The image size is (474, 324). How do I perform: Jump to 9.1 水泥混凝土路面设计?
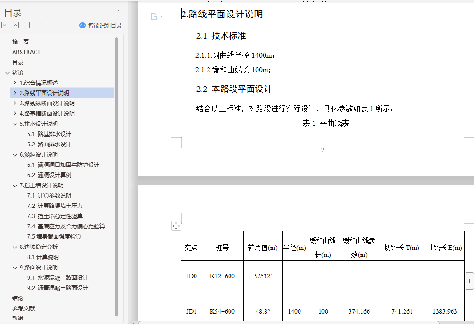pos(57,278)
